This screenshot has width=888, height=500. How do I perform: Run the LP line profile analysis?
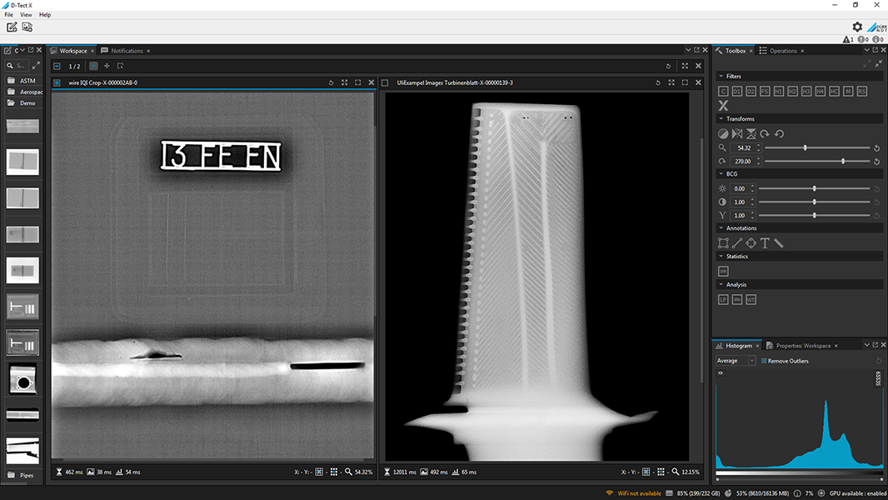click(x=723, y=299)
